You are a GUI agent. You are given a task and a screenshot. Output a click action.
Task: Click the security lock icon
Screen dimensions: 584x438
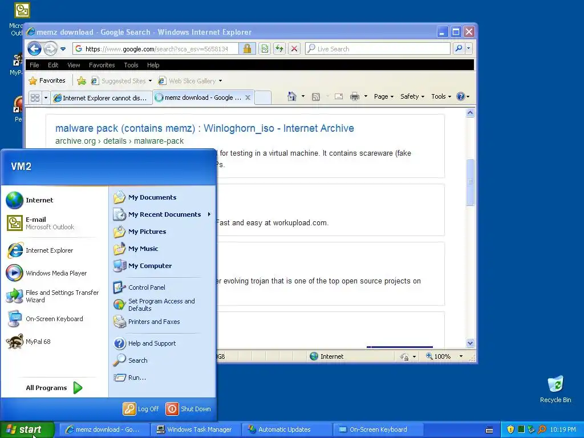[x=247, y=48]
